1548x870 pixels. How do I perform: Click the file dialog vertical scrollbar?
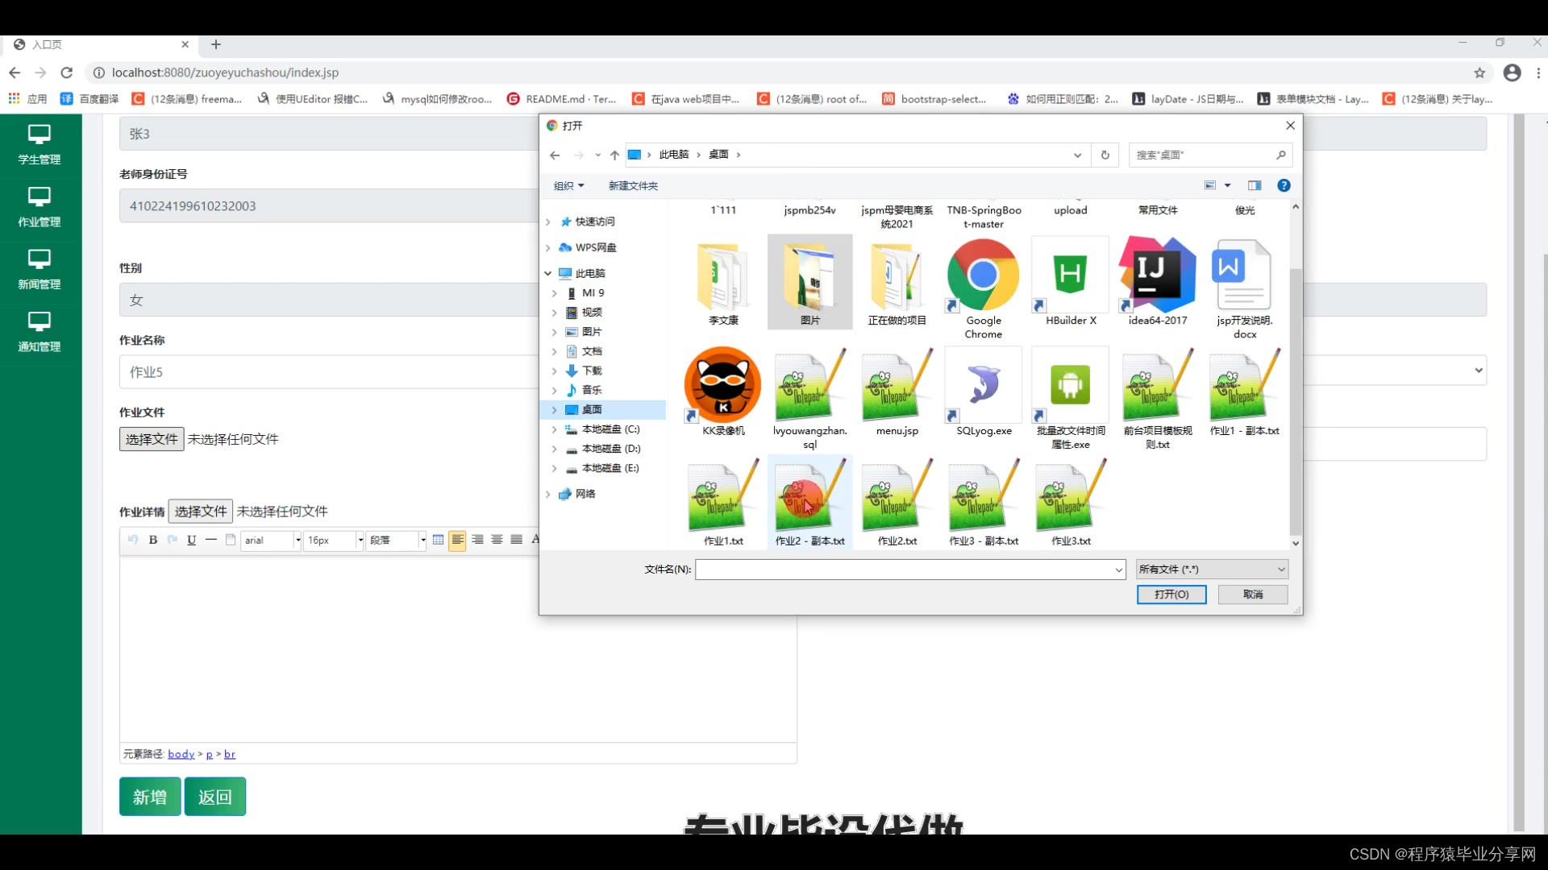pos(1295,403)
